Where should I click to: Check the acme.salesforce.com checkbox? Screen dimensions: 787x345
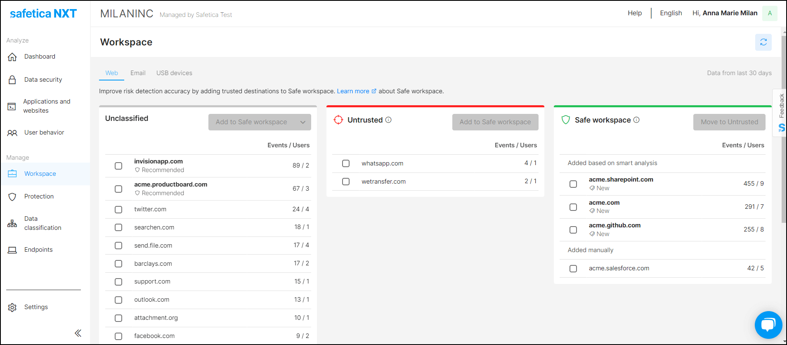pos(573,269)
